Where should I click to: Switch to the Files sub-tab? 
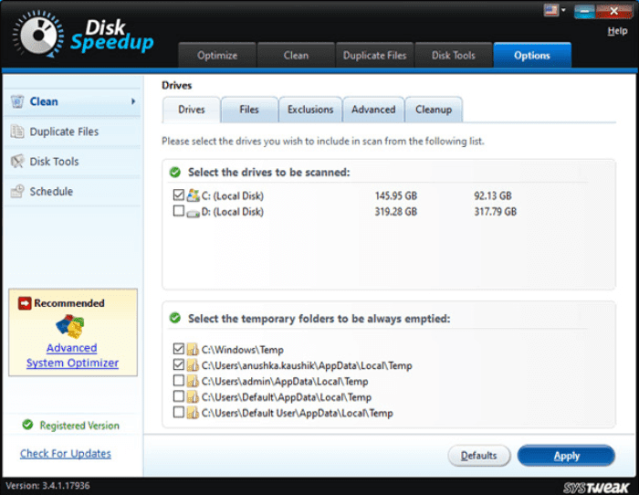(249, 110)
